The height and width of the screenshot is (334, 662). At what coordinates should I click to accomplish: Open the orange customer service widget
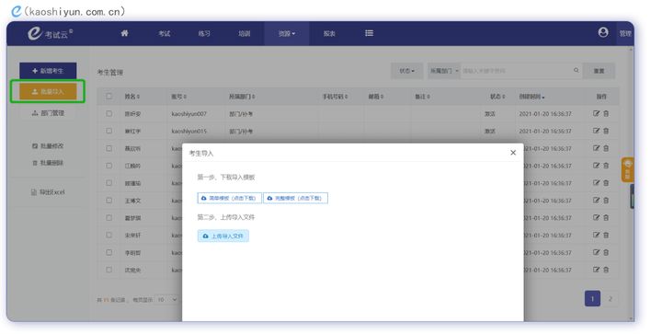click(x=627, y=169)
